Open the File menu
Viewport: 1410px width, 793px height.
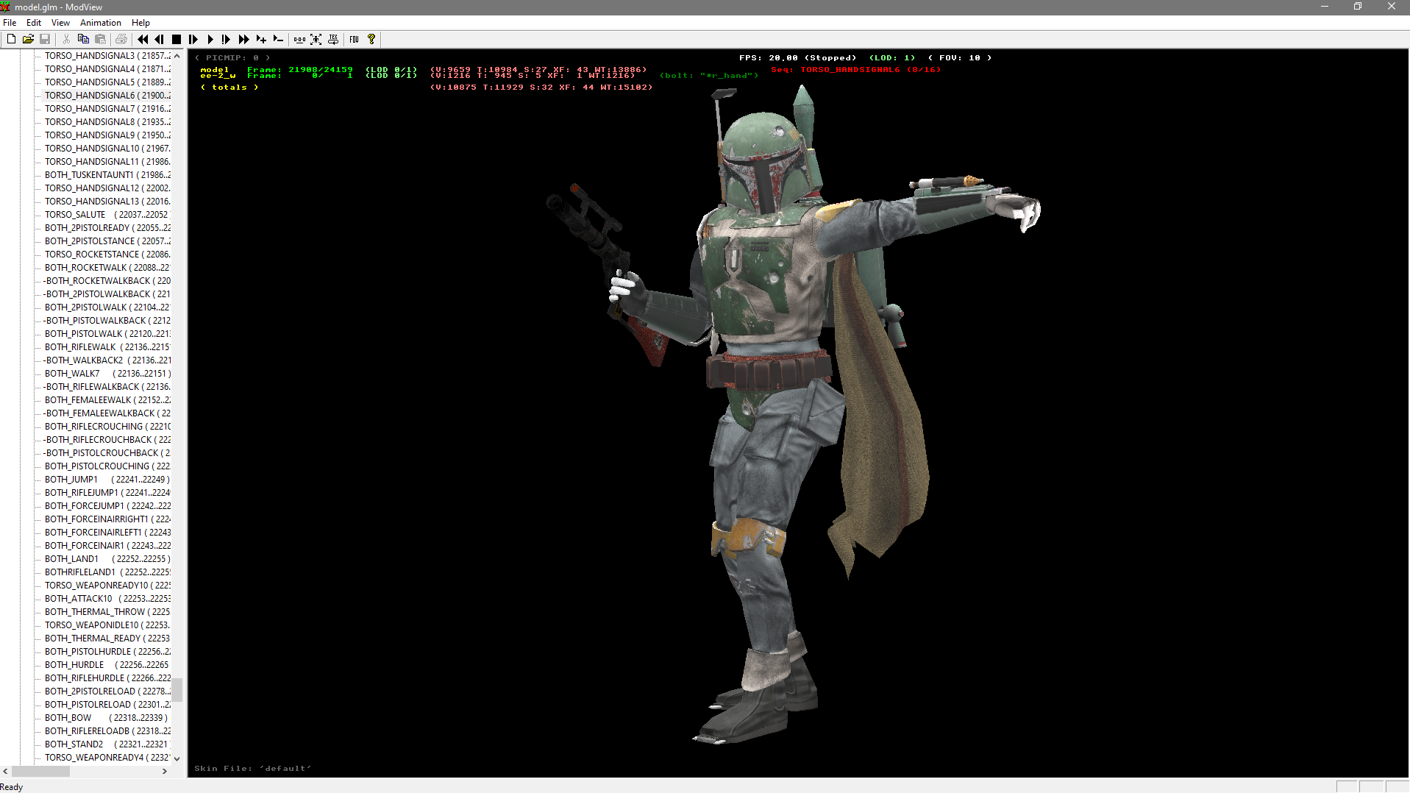point(10,23)
